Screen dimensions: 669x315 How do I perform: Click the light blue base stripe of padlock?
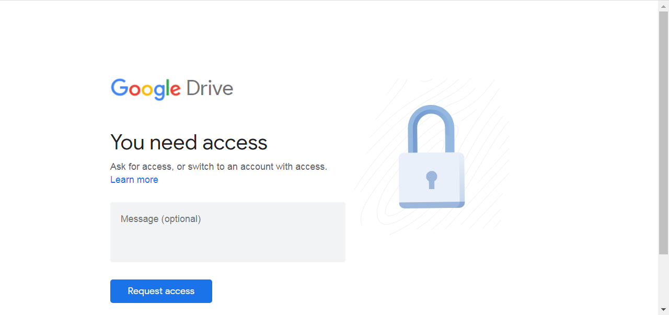431,205
